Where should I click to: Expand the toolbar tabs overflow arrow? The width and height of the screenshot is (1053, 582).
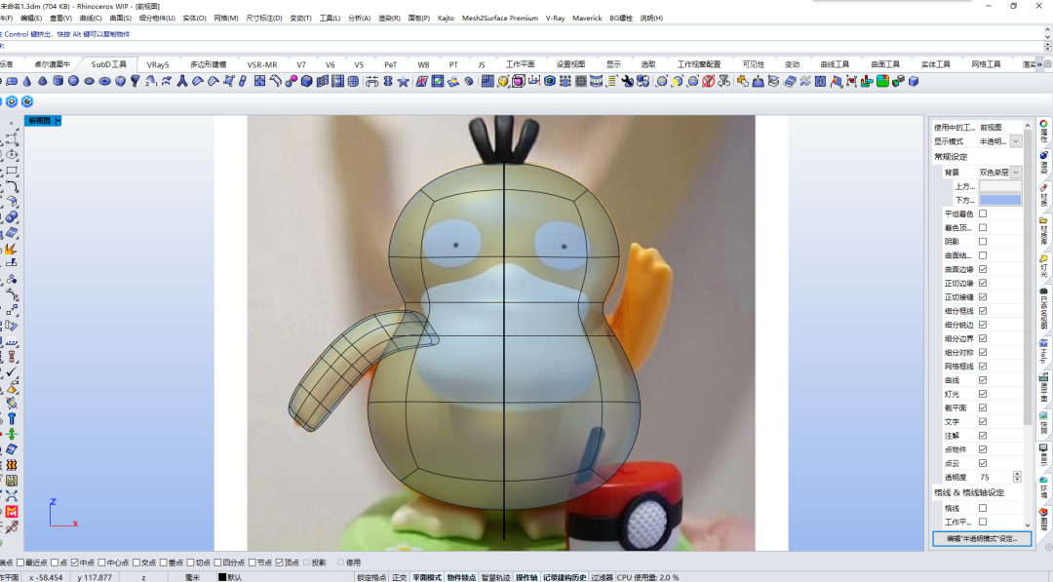pos(1039,64)
